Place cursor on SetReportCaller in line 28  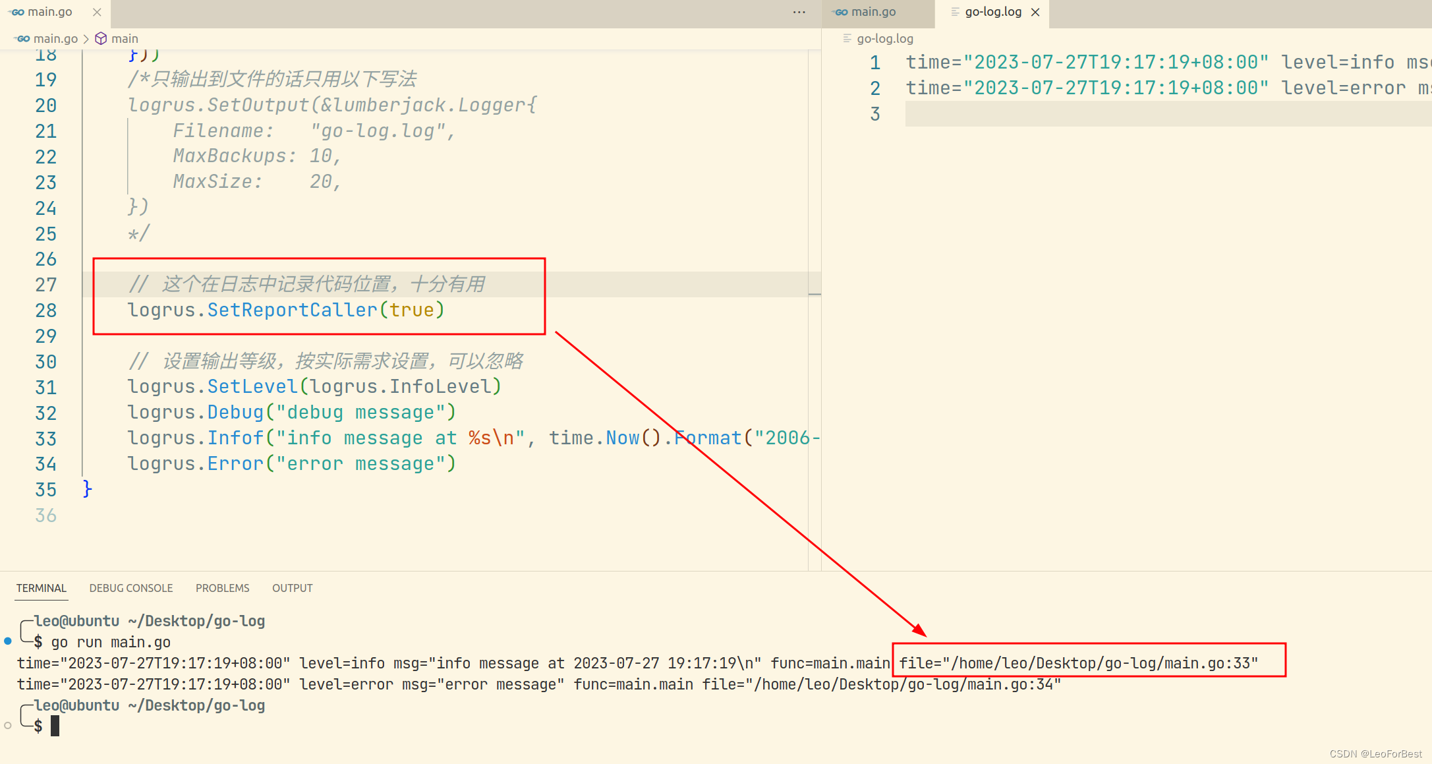(x=293, y=310)
